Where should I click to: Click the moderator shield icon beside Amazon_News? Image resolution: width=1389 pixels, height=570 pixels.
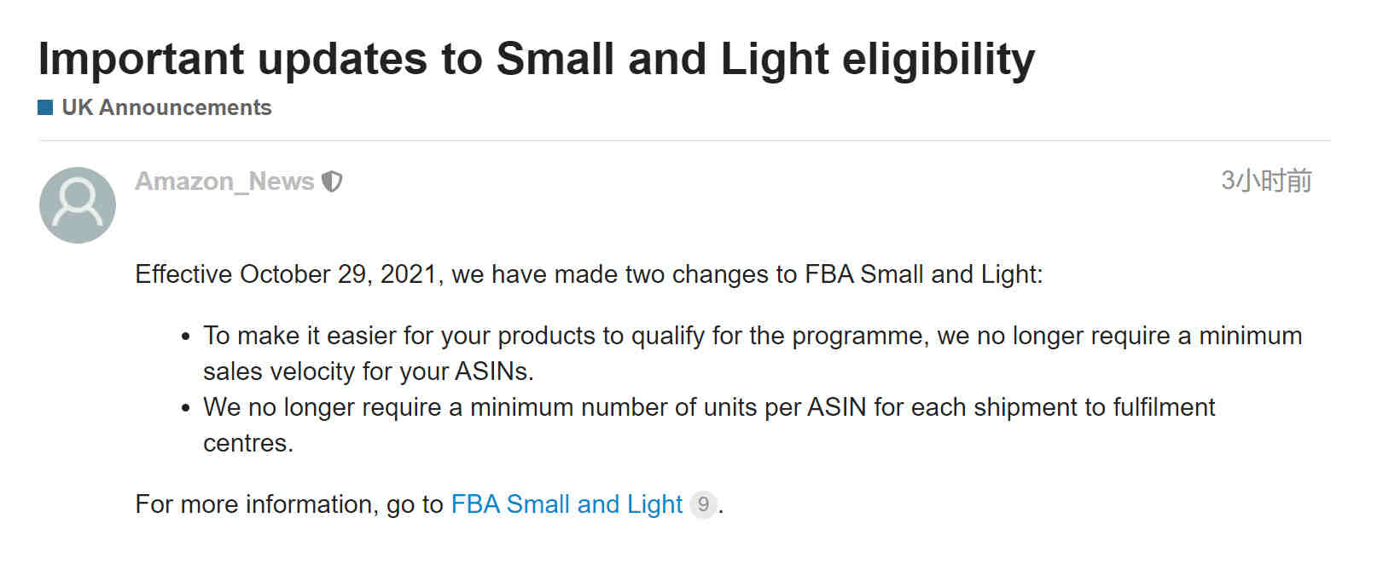[x=332, y=181]
